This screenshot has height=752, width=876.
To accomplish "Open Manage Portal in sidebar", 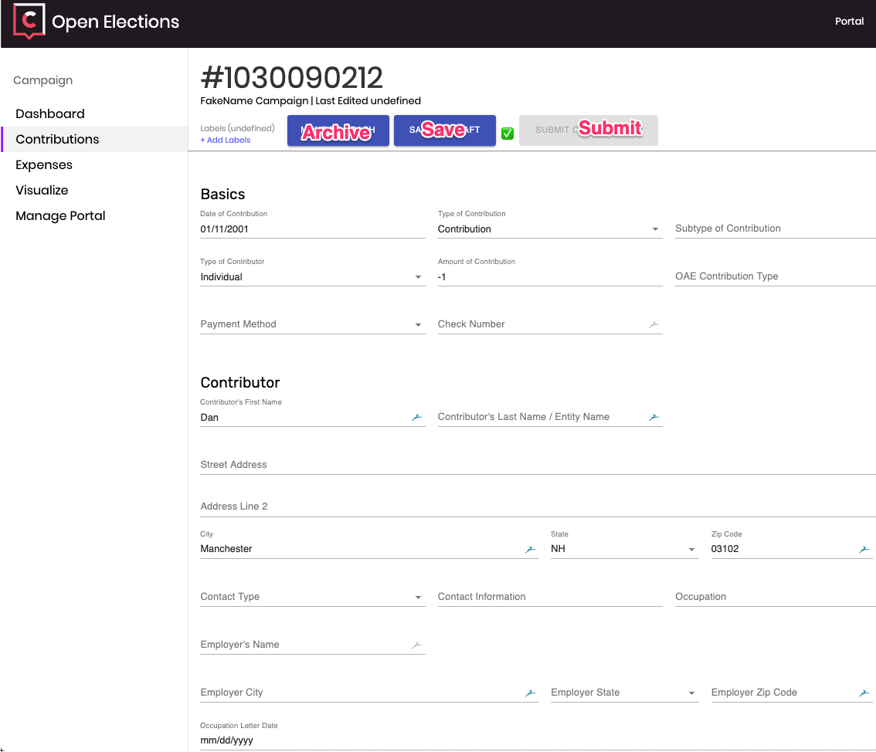I will point(60,216).
